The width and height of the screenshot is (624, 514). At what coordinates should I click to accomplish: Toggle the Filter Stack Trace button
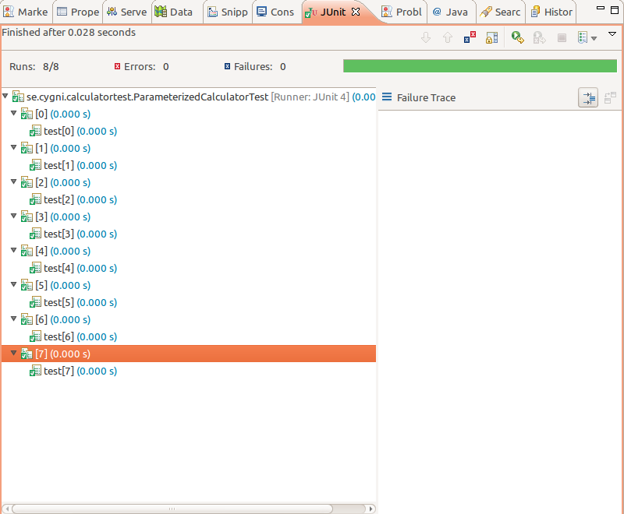pos(588,97)
